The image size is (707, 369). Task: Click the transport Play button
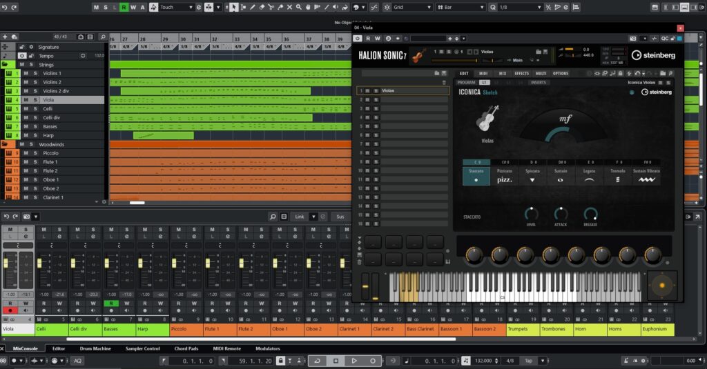coord(354,361)
